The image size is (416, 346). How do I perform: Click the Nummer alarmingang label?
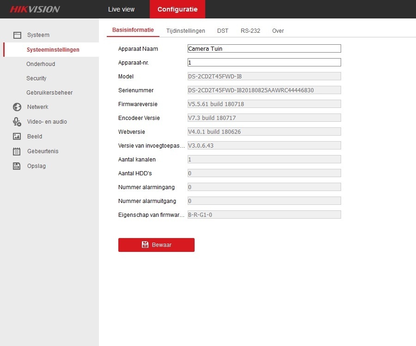(147, 187)
